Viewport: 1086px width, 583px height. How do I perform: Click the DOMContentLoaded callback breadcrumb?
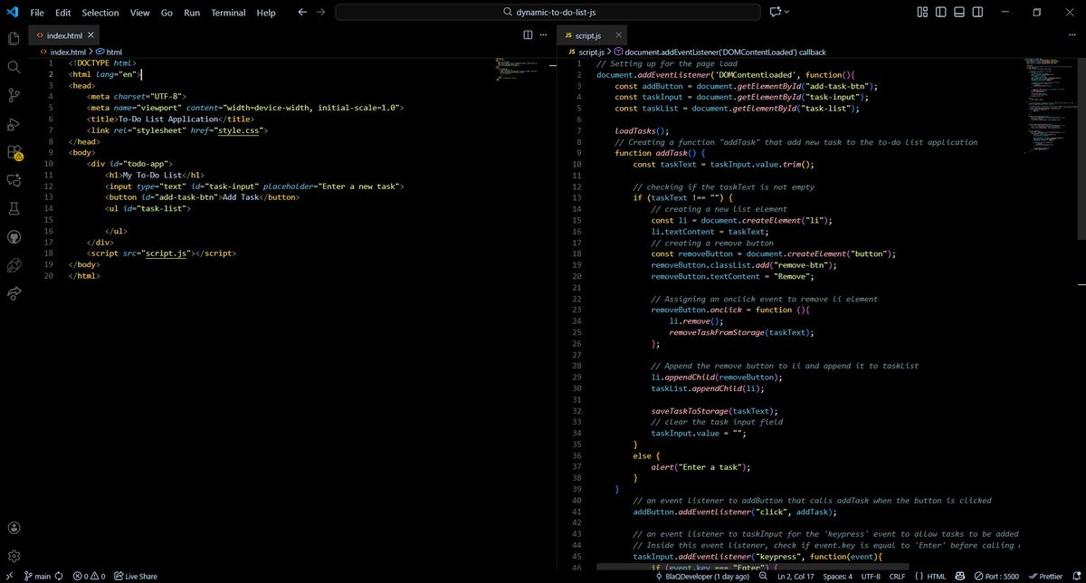(719, 53)
